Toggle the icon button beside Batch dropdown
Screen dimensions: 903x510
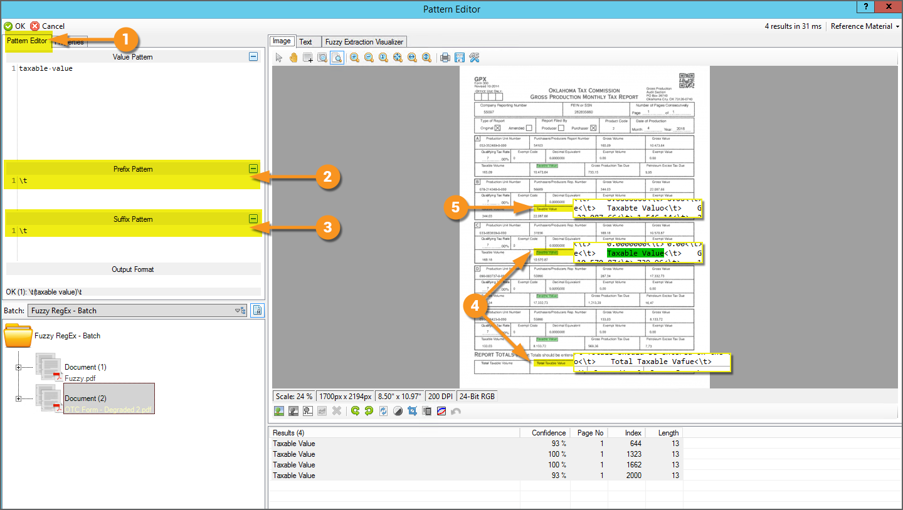257,310
